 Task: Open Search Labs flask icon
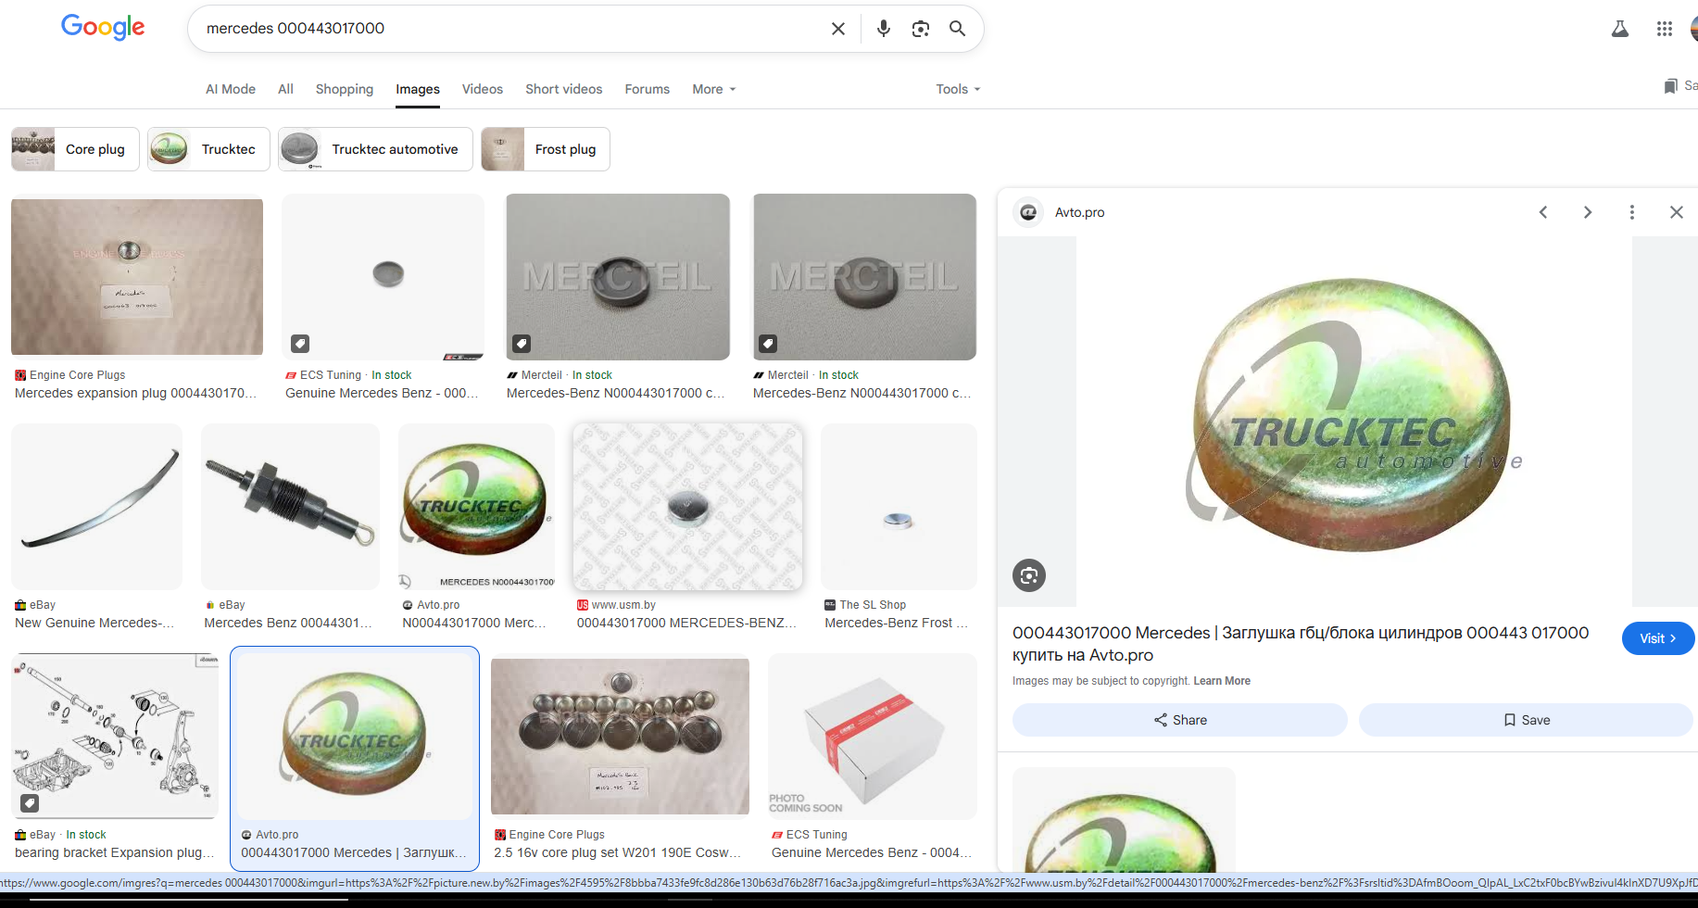[x=1619, y=29]
